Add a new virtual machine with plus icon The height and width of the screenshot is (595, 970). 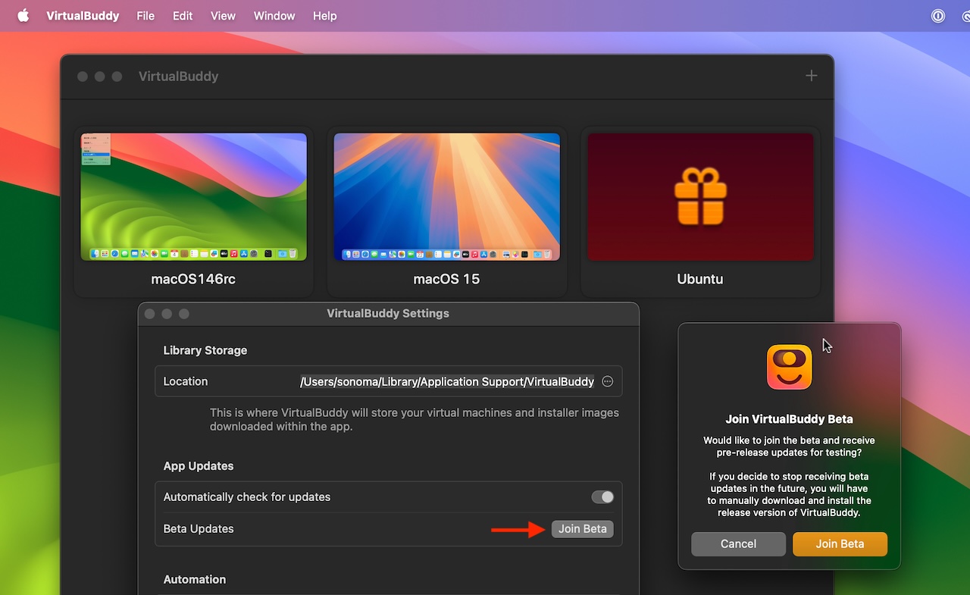pos(811,76)
